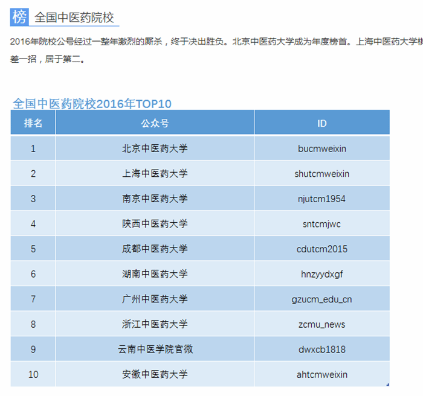Select the gzucm_edu_cn ID text

[x=321, y=299]
